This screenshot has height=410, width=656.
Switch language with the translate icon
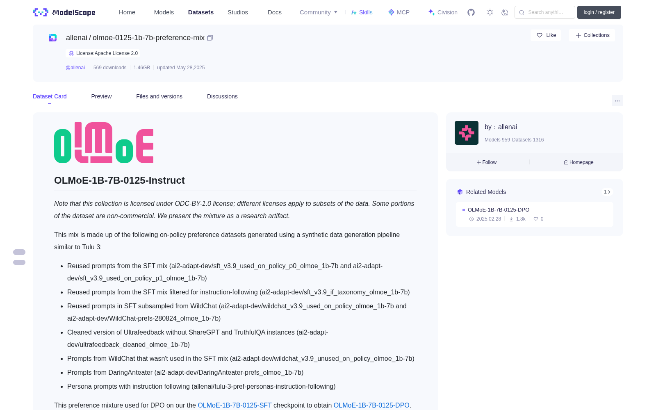(505, 12)
